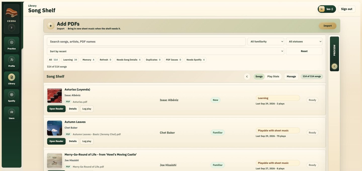
Task: Click the Asturias album cover thumbnail
Action: [55, 96]
